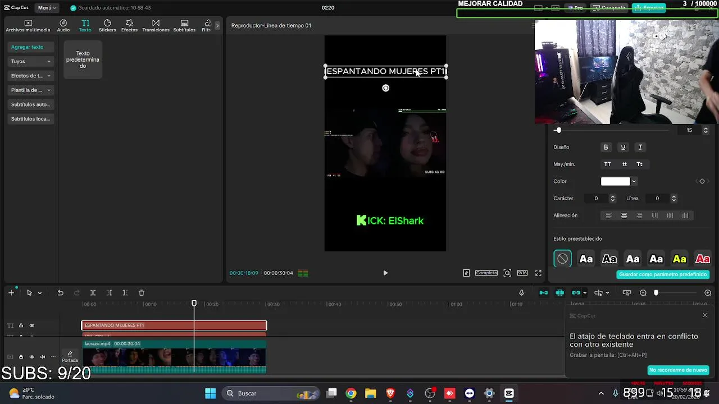Open the Transiciones tab

point(156,26)
